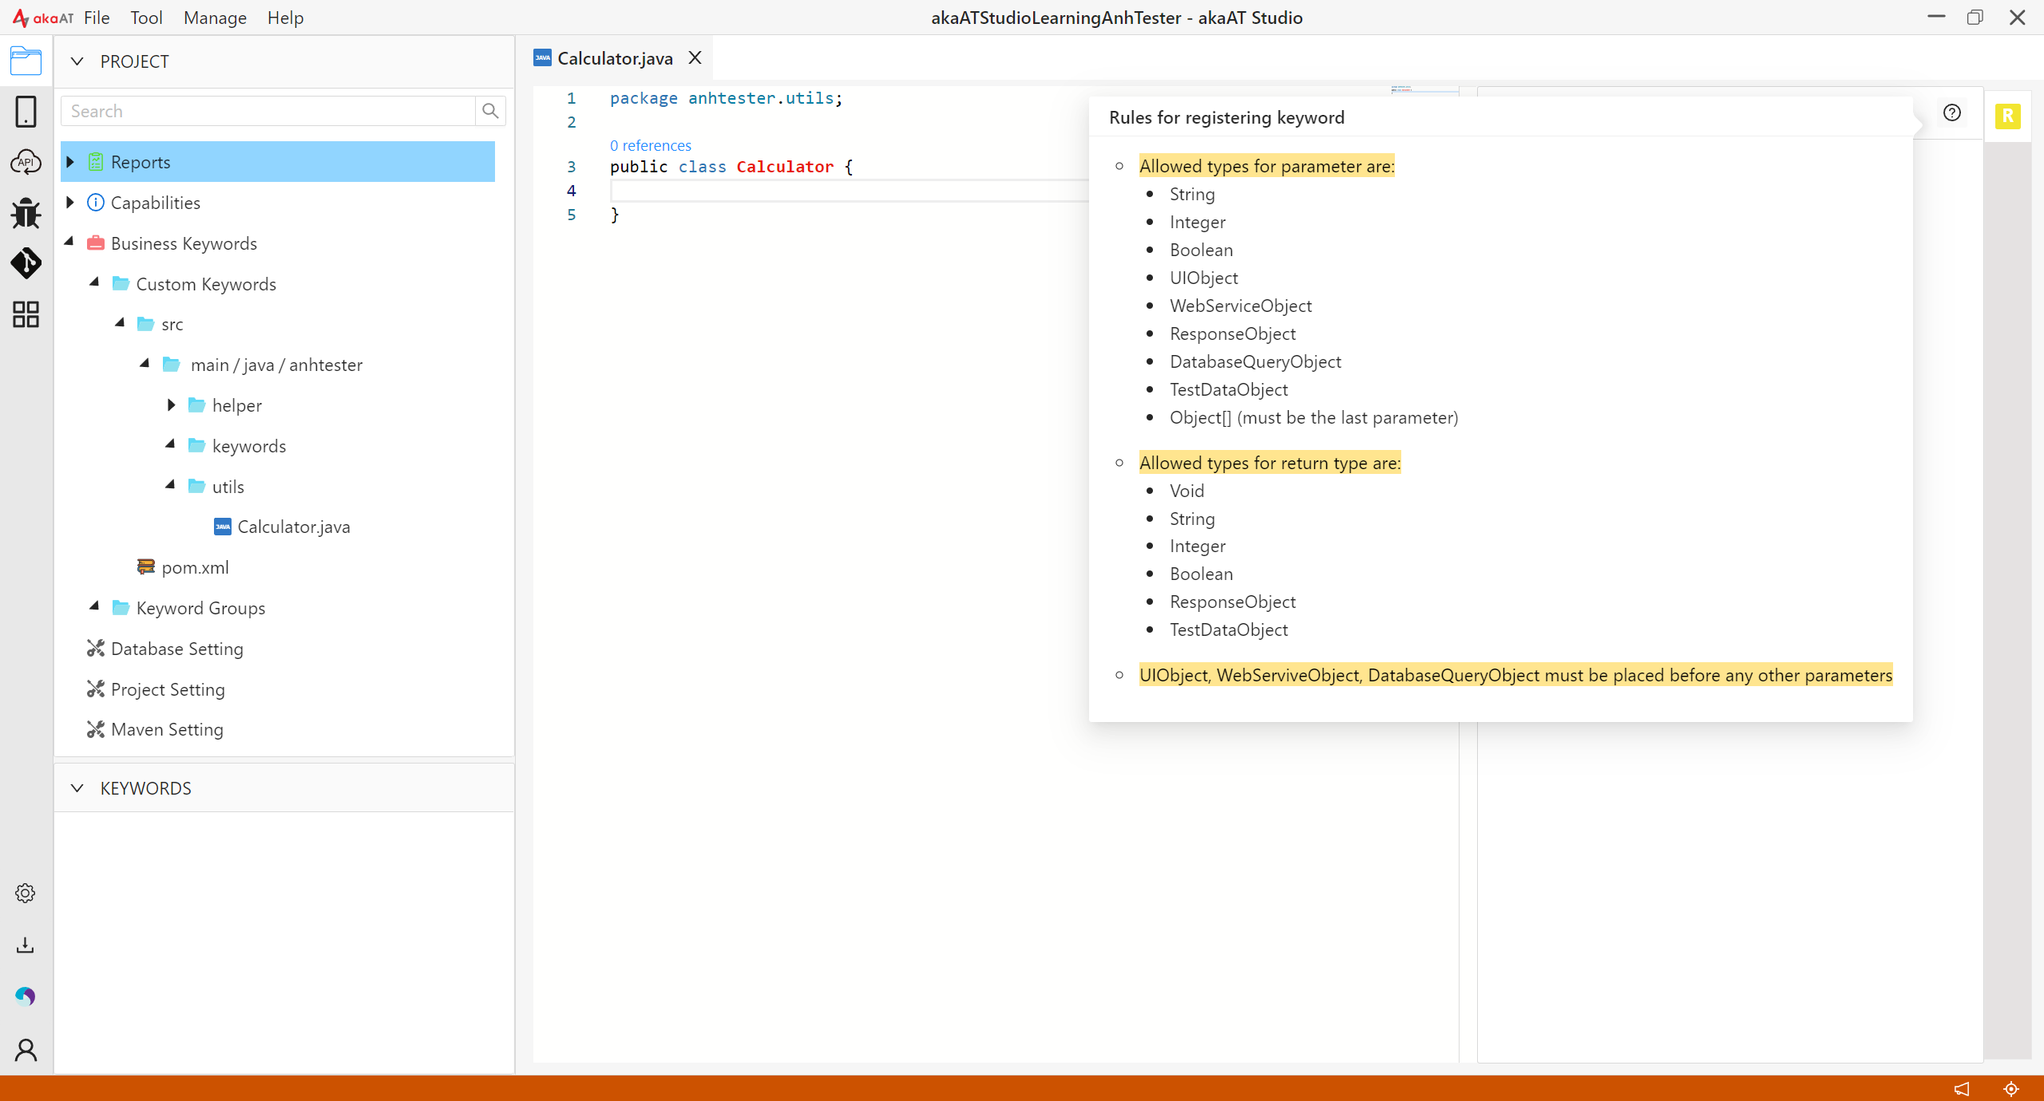Open the debug bug sidebar icon
This screenshot has width=2044, height=1101.
point(26,213)
